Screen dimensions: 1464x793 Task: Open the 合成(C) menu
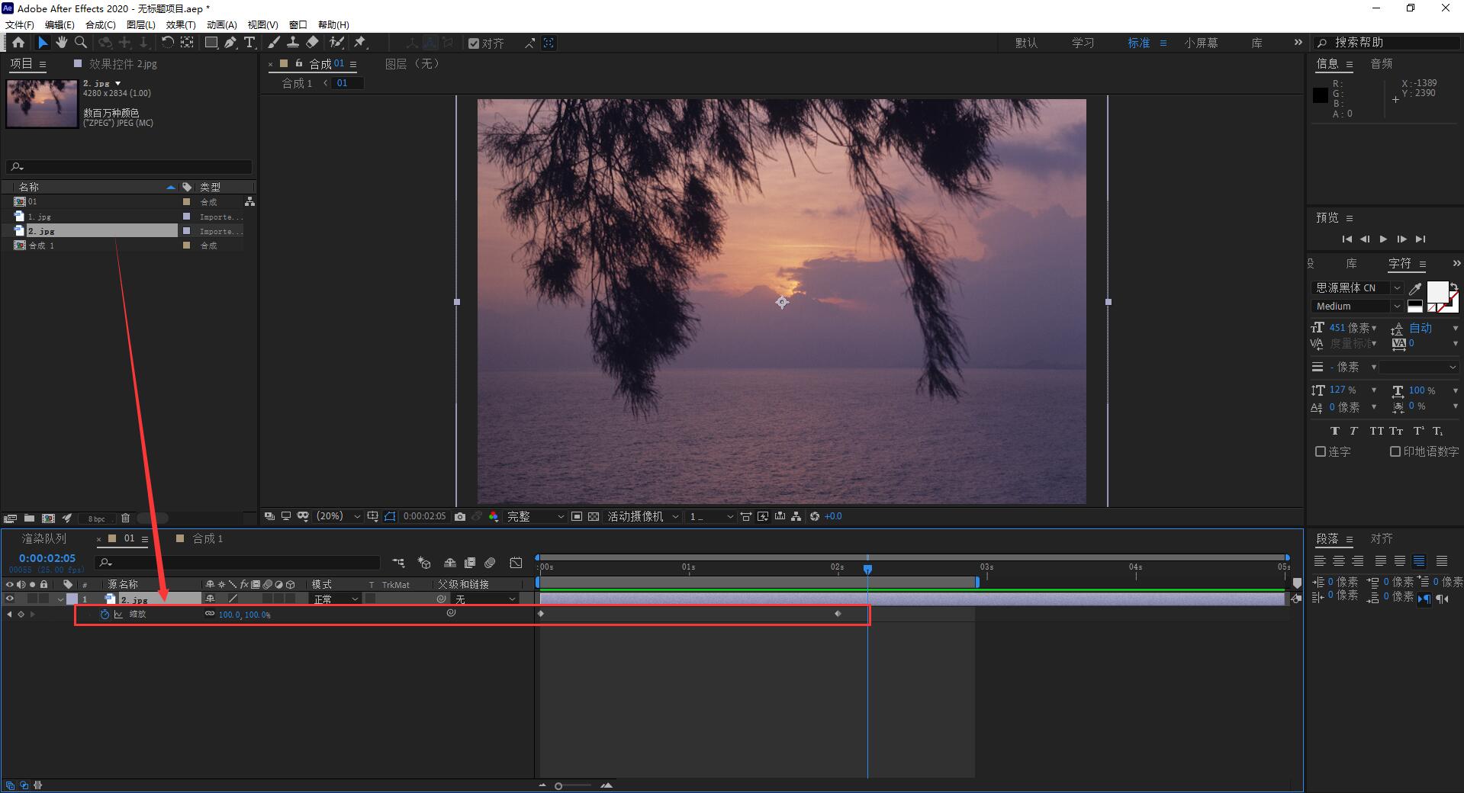click(101, 24)
